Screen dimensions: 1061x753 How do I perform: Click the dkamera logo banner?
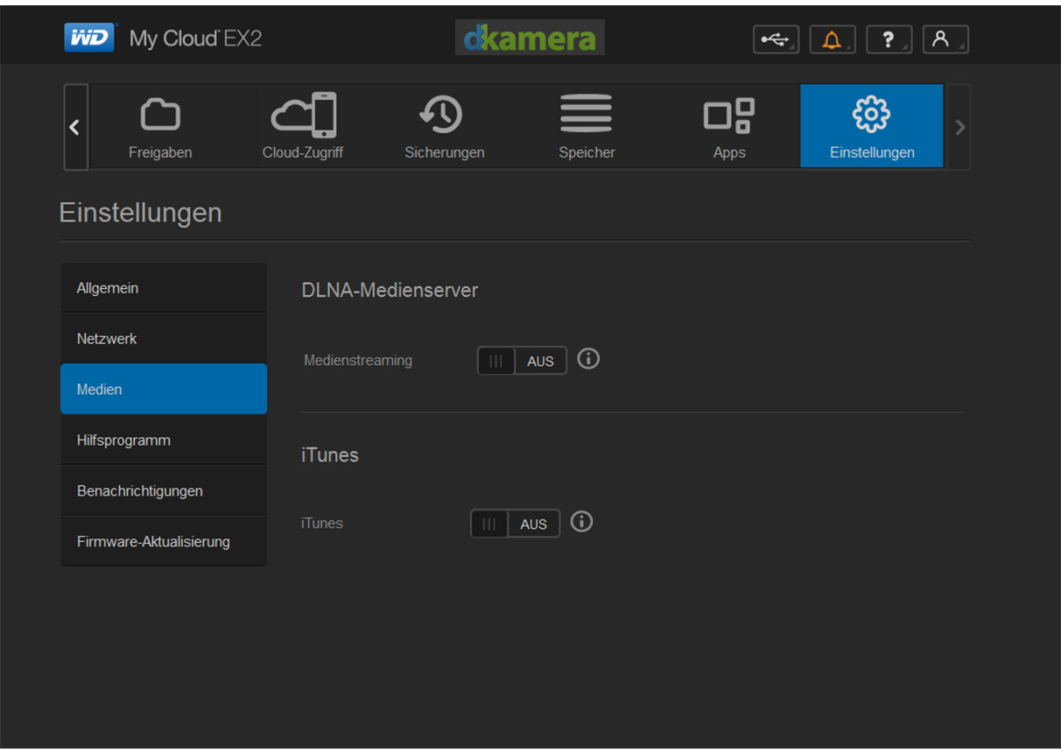click(530, 38)
